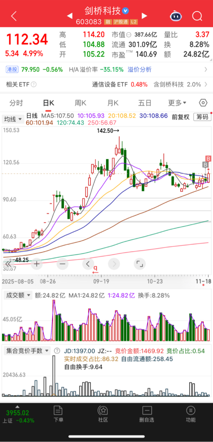213x442 pixels.
Task: Tap the current price 112.34
Action: click(x=27, y=39)
